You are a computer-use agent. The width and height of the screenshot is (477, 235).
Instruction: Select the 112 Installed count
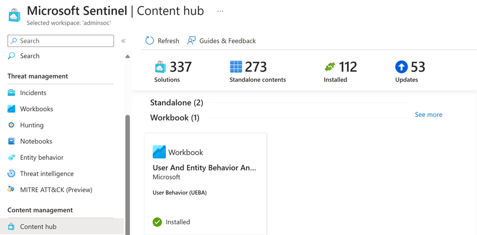(x=348, y=67)
